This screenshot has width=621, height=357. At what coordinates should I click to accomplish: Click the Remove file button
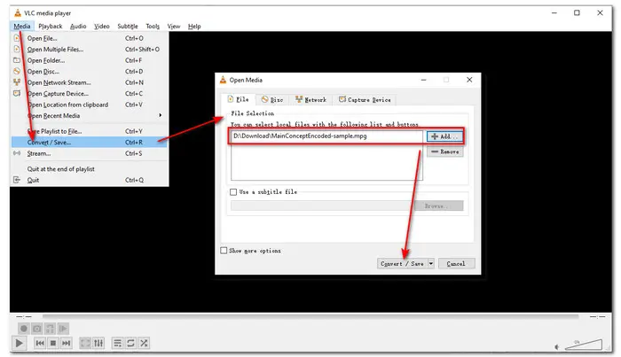(x=444, y=151)
